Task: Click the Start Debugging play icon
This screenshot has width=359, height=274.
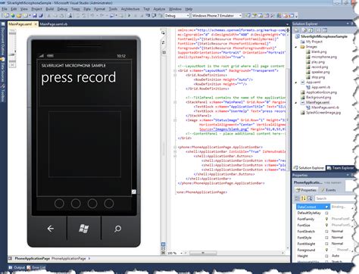Action: tap(130, 16)
